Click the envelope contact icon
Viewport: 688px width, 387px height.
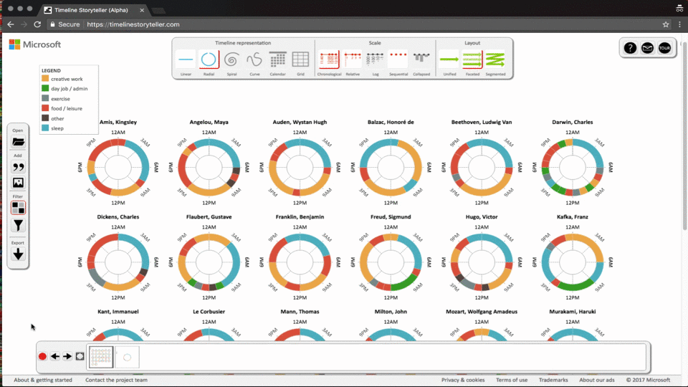tap(647, 48)
